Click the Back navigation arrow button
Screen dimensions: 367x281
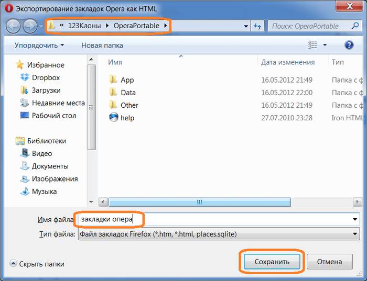pos(14,26)
